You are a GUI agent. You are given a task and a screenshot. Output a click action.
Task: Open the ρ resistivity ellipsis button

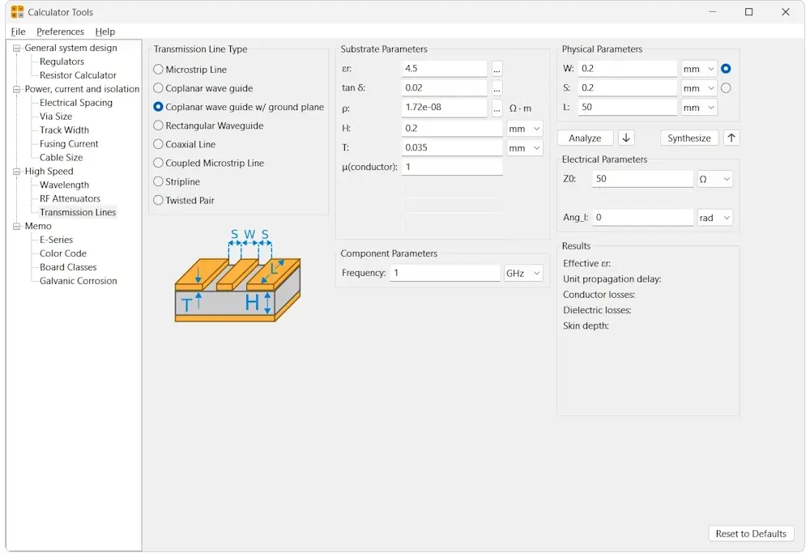coord(497,108)
